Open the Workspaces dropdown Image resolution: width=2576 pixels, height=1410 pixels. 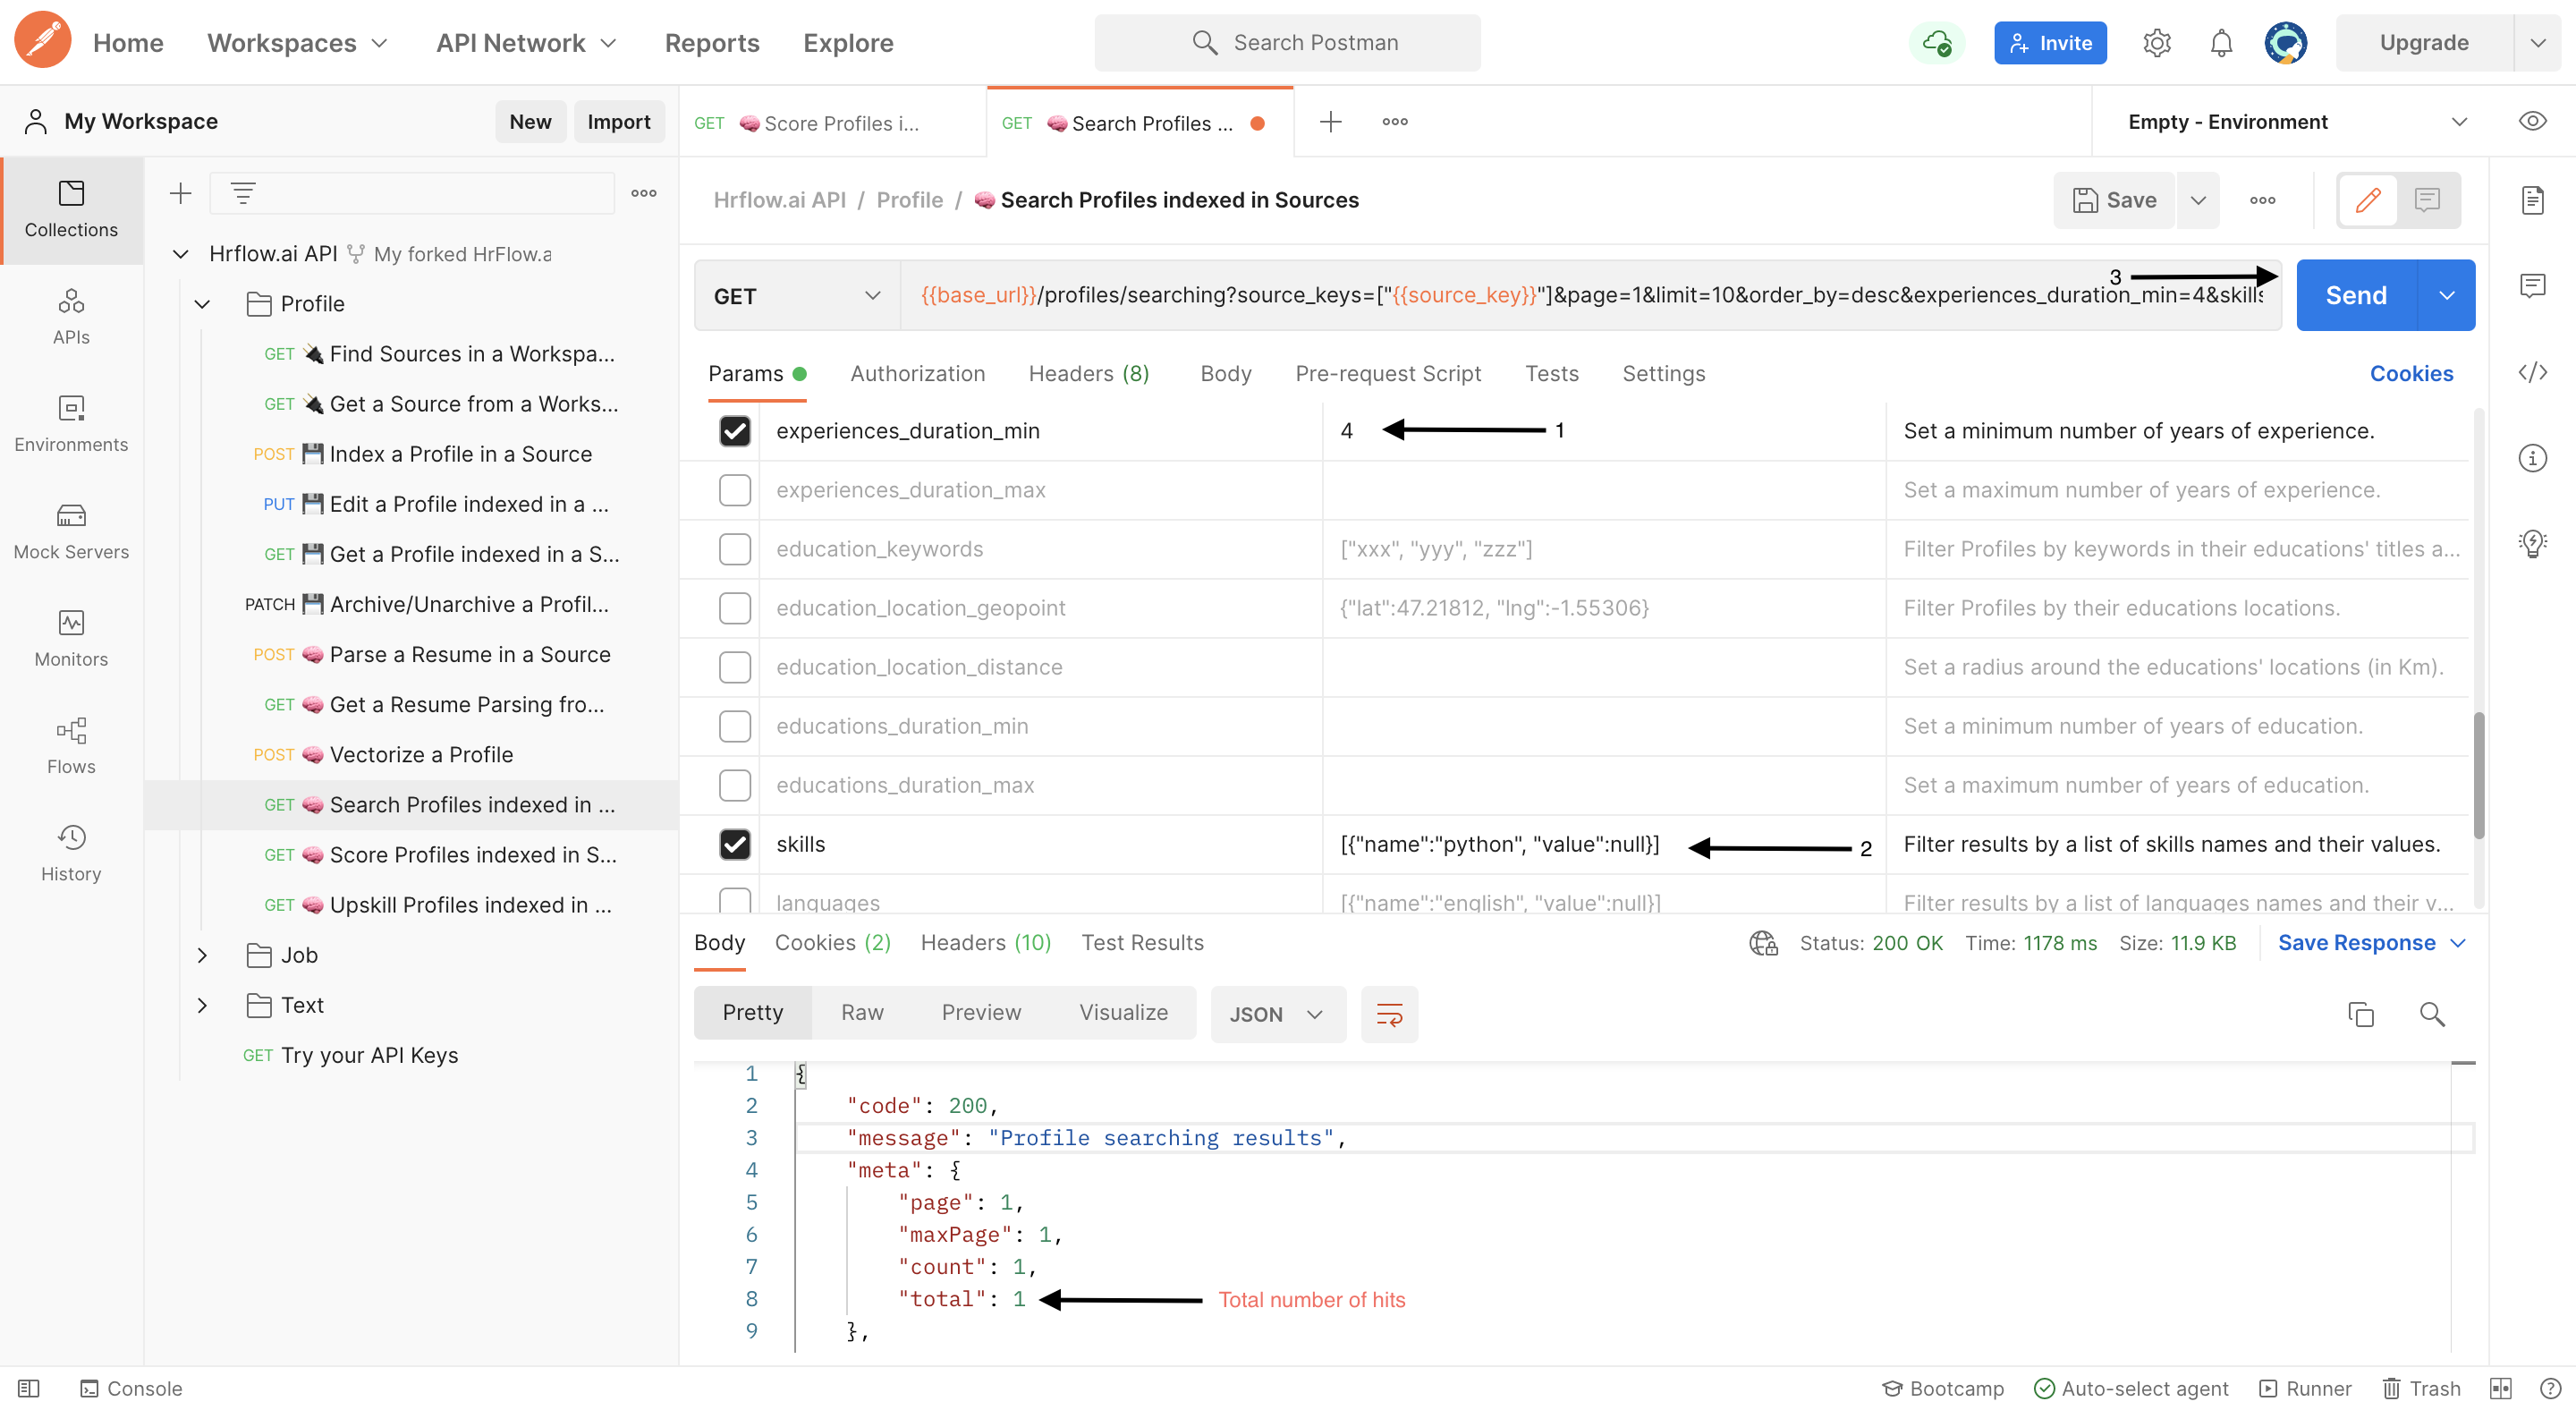(296, 43)
